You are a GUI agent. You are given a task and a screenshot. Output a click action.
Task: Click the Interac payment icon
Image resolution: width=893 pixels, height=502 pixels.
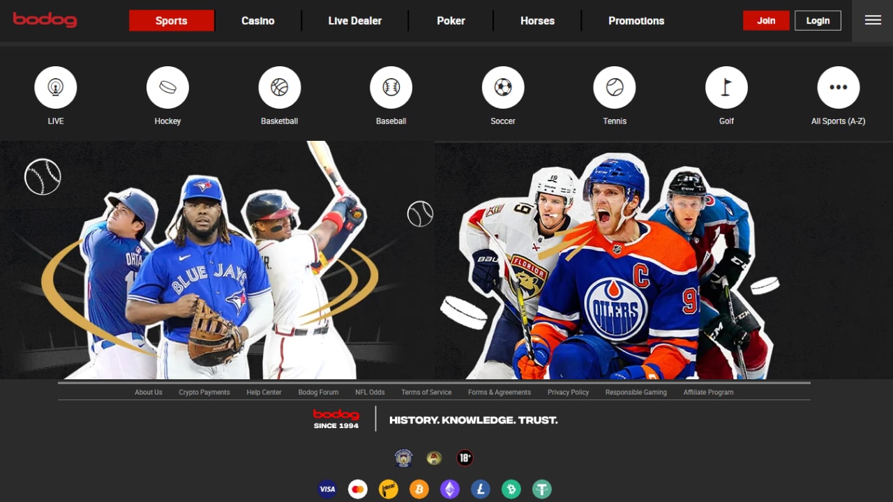(x=389, y=489)
